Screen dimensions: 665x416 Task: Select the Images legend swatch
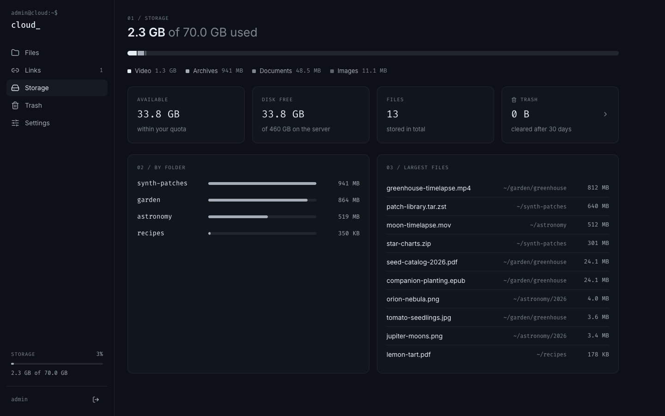[332, 71]
